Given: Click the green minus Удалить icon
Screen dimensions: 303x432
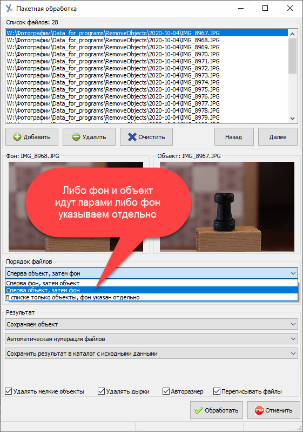Looking at the screenshot, I should coord(76,137).
